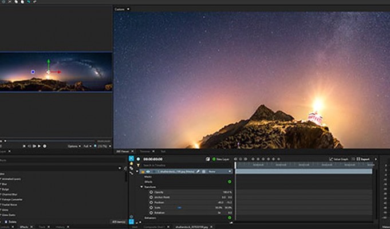Toggle the Position keyframe circle
The width and height of the screenshot is (390, 229).
click(x=151, y=203)
